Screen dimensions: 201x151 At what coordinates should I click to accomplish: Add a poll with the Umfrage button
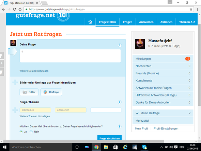pos(51,92)
